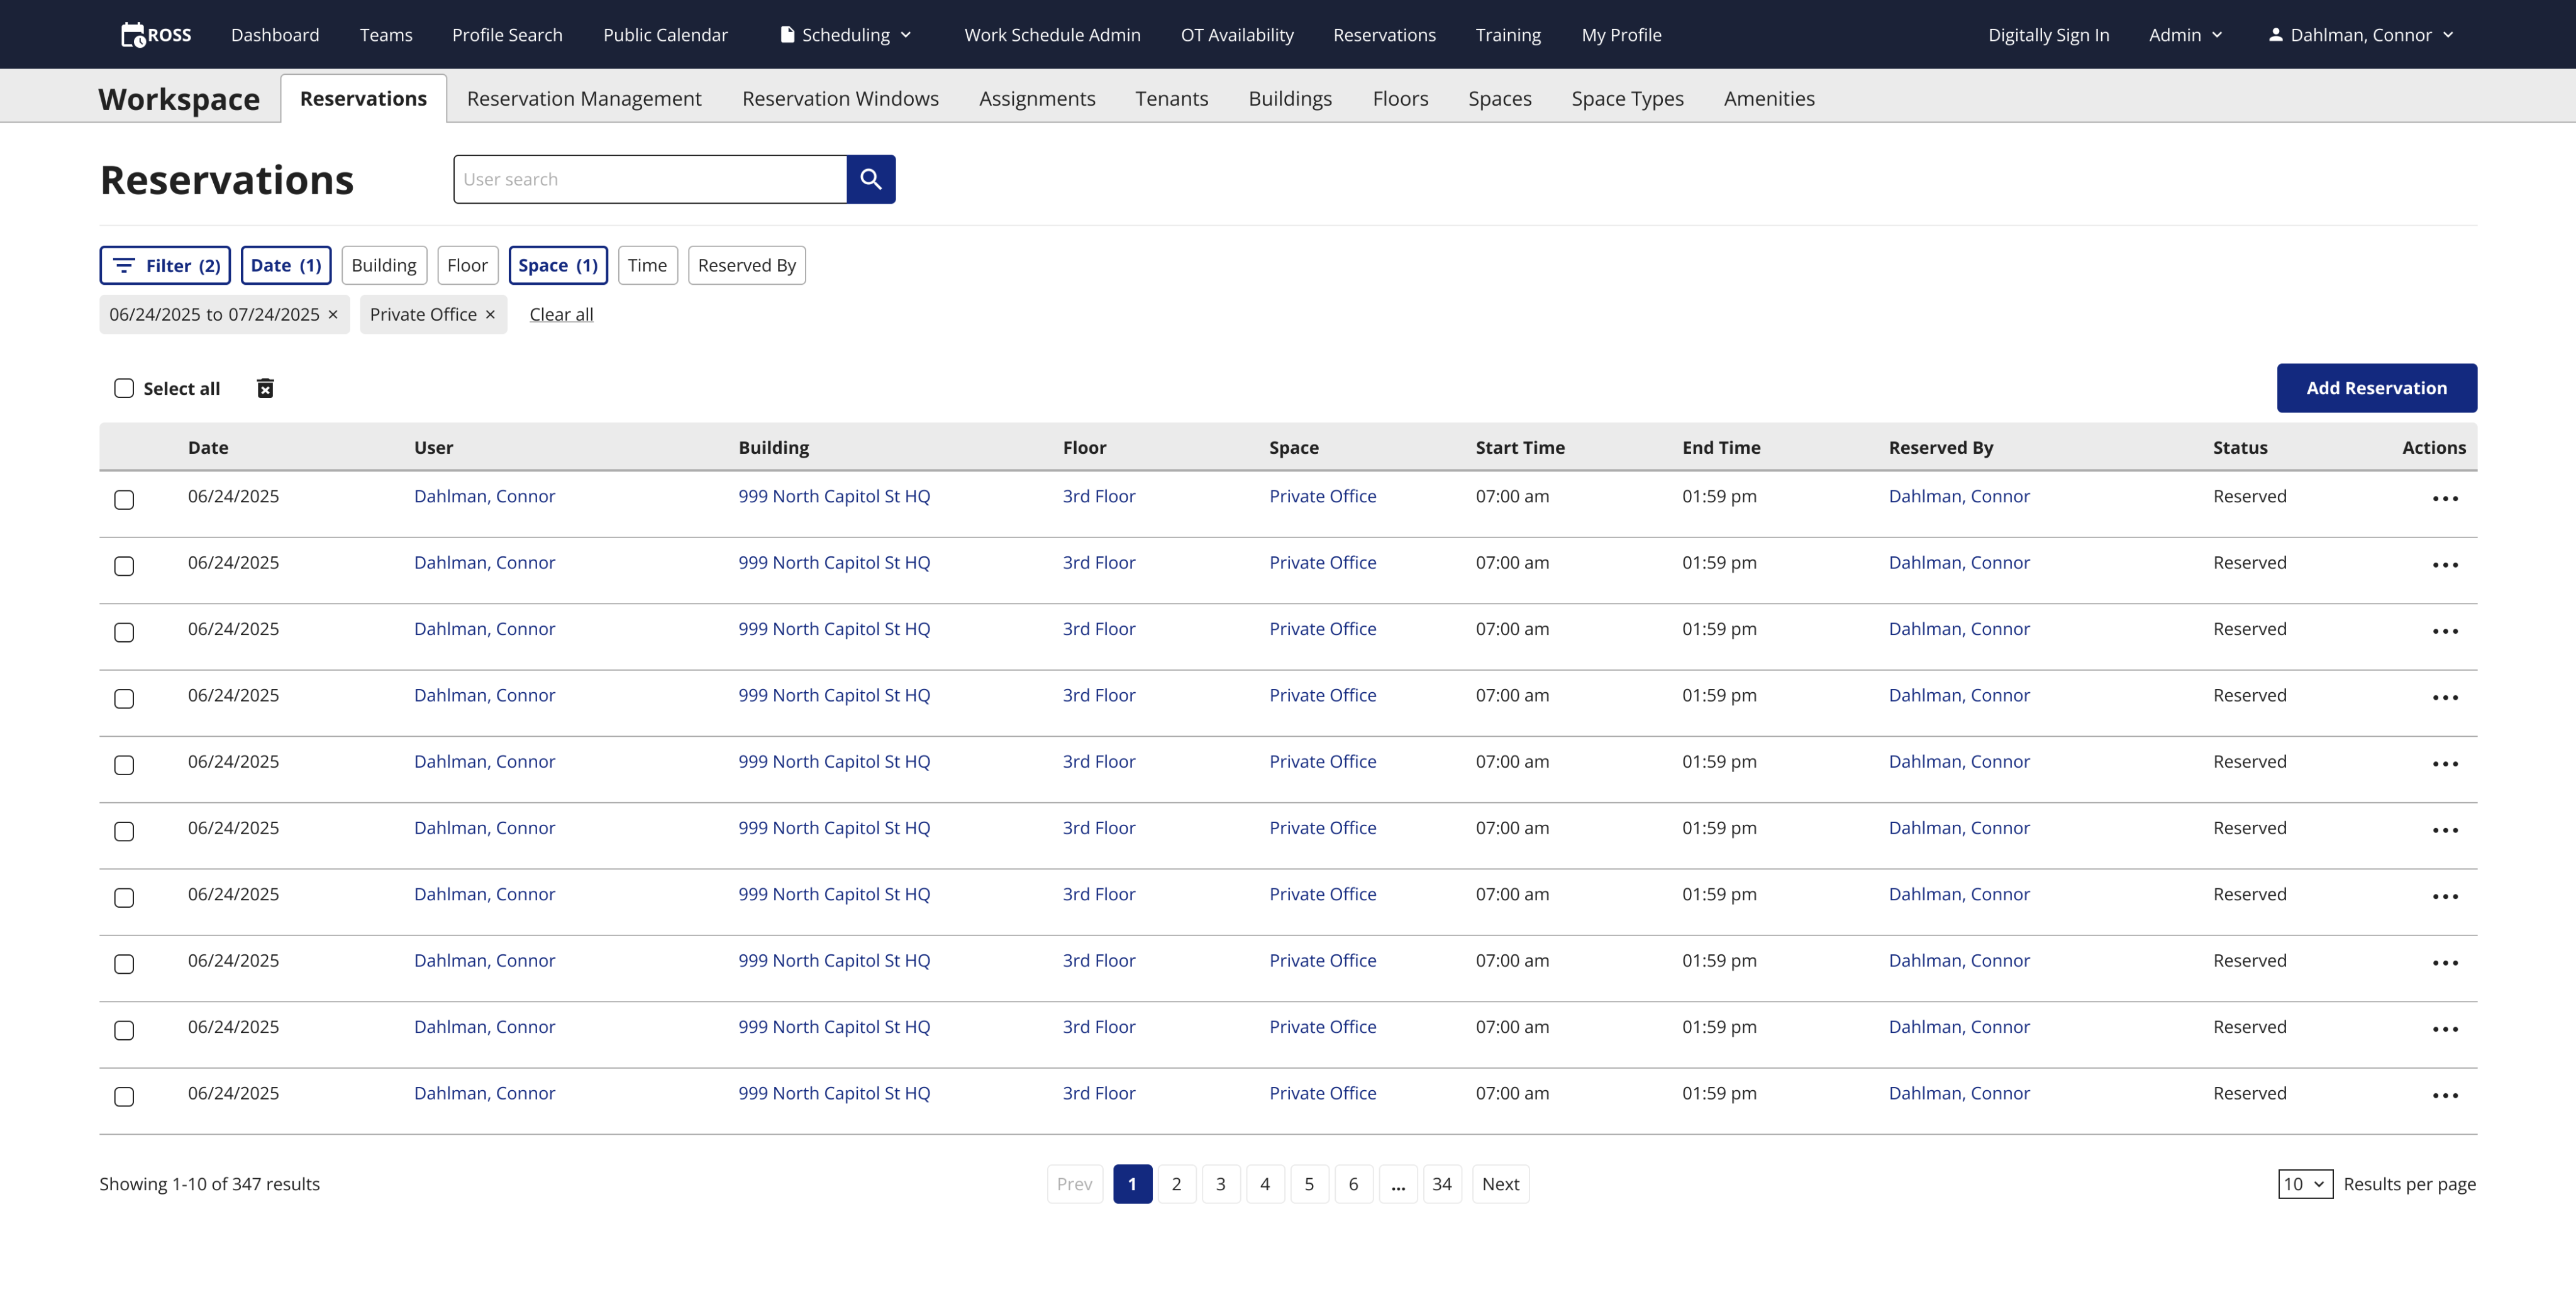Check the first reservation row's checkbox

click(x=124, y=500)
